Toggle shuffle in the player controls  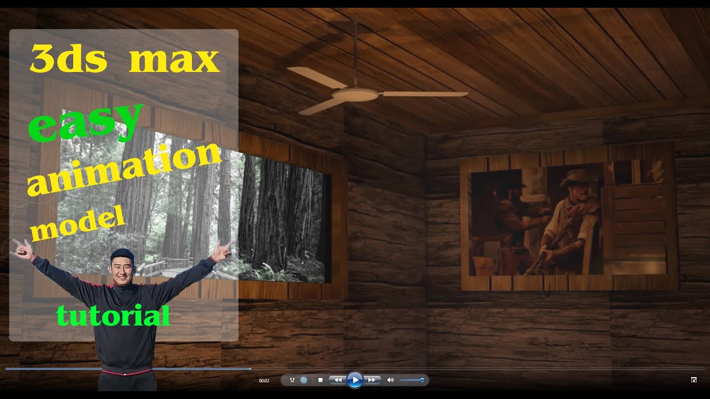pos(292,380)
